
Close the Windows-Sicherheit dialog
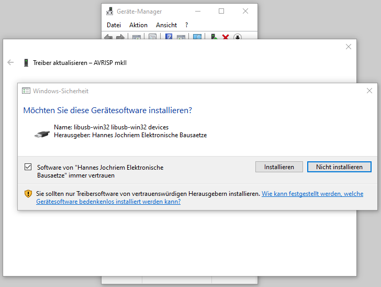369,91
